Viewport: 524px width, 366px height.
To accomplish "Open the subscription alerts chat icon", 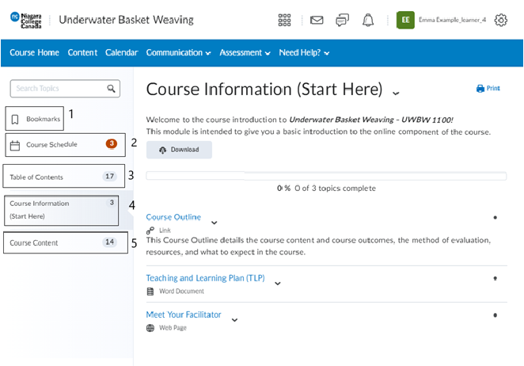I will 342,20.
